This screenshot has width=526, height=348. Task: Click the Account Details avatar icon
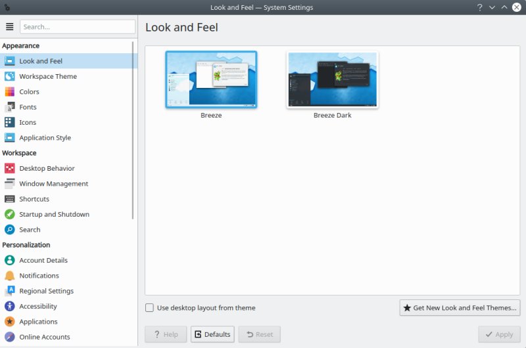tap(9, 260)
